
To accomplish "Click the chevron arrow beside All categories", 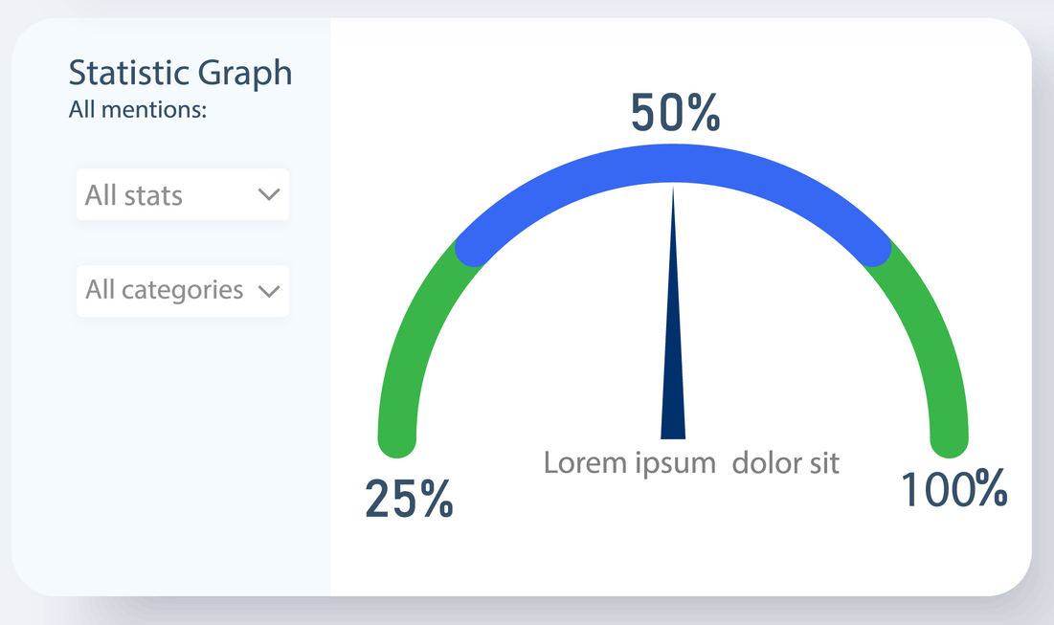I will (269, 292).
